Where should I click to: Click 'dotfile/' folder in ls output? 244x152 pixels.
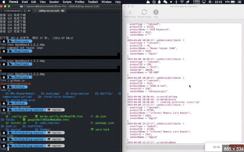[106, 94]
